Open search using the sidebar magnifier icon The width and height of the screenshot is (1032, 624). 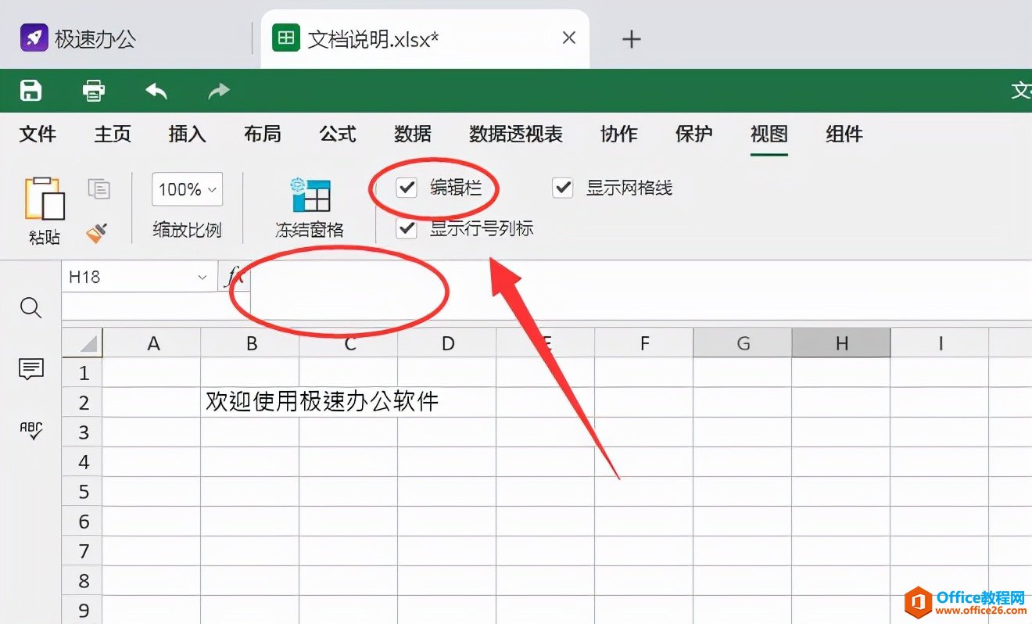point(30,308)
